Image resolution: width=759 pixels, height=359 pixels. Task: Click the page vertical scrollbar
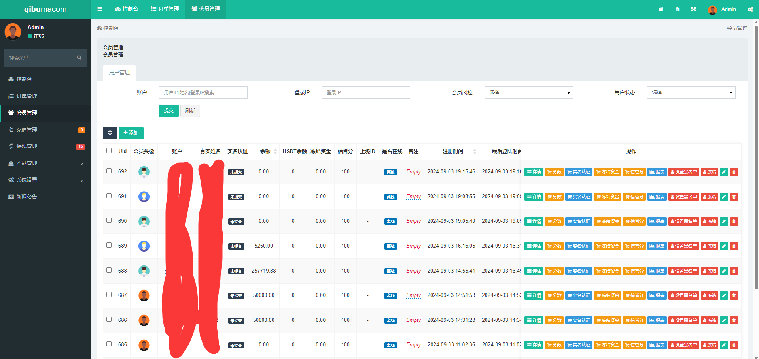coord(756,158)
